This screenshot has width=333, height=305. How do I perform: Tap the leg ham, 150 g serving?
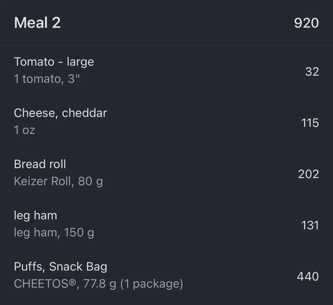pos(54,232)
